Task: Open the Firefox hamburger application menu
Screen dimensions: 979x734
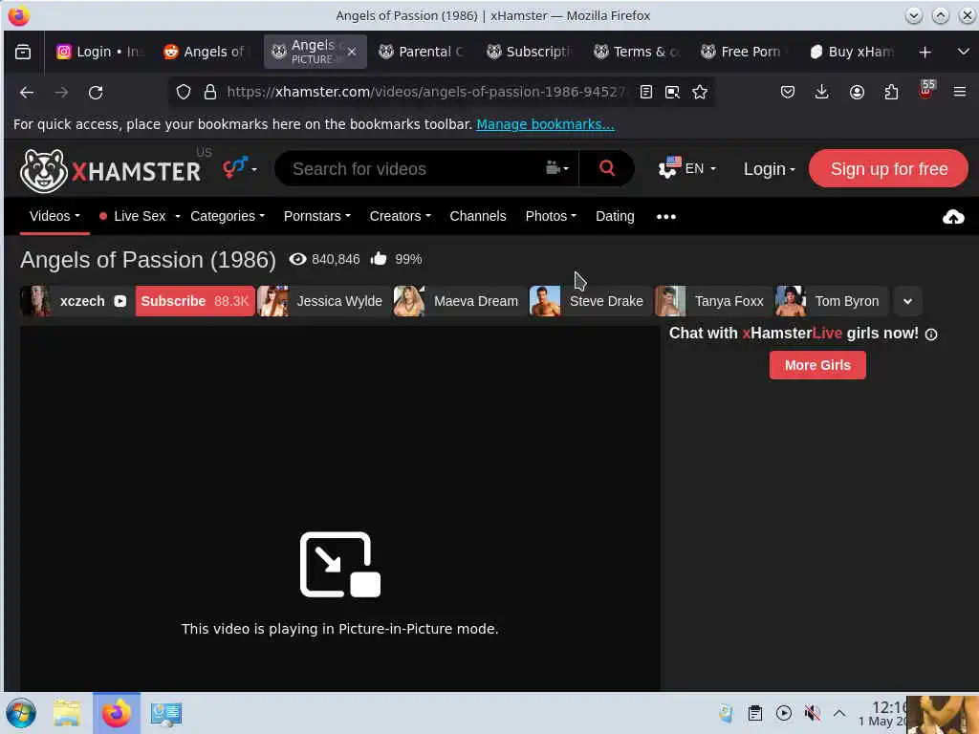Action: click(960, 92)
